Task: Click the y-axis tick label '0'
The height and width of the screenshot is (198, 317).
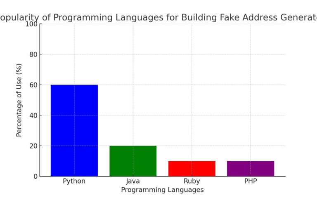Action: pos(35,177)
